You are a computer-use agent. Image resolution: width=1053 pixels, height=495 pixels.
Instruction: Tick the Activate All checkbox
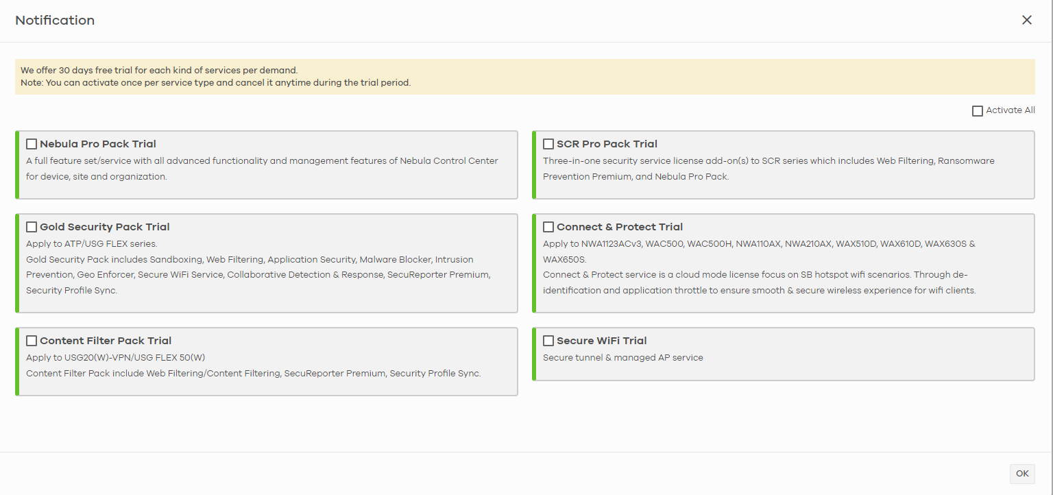(978, 111)
